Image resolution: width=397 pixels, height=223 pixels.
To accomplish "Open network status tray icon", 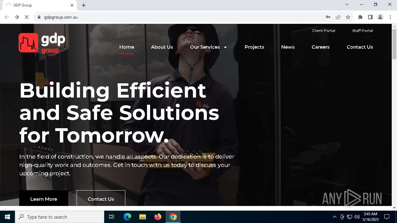I will pyautogui.click(x=350, y=217).
